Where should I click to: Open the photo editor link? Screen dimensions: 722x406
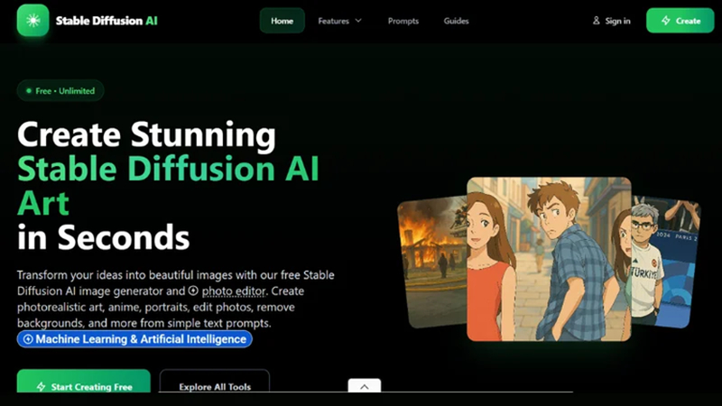pyautogui.click(x=234, y=291)
